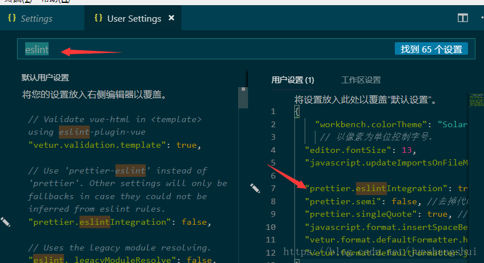Close the User Settings tab
Image resolution: width=484 pixels, height=263 pixels.
171,18
